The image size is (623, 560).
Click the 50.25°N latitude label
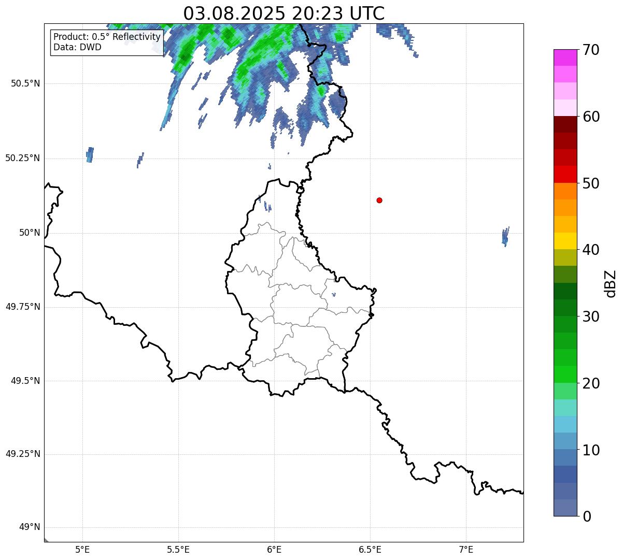23,158
